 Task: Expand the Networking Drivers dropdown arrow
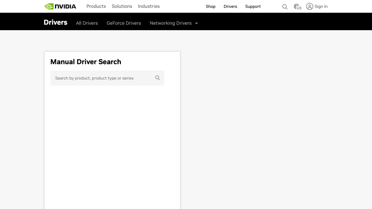click(196, 23)
